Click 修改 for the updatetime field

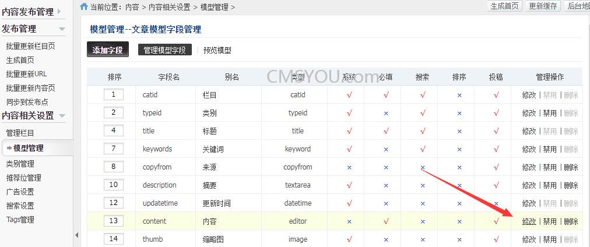(x=529, y=203)
